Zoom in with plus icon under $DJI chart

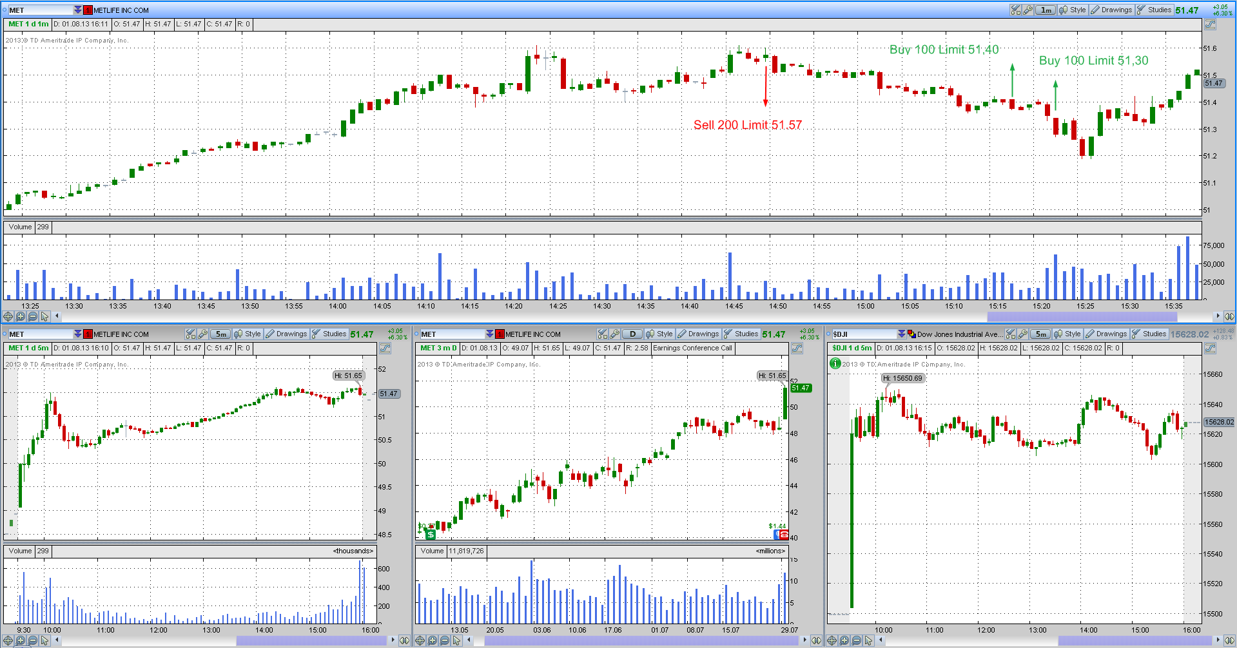coord(844,640)
